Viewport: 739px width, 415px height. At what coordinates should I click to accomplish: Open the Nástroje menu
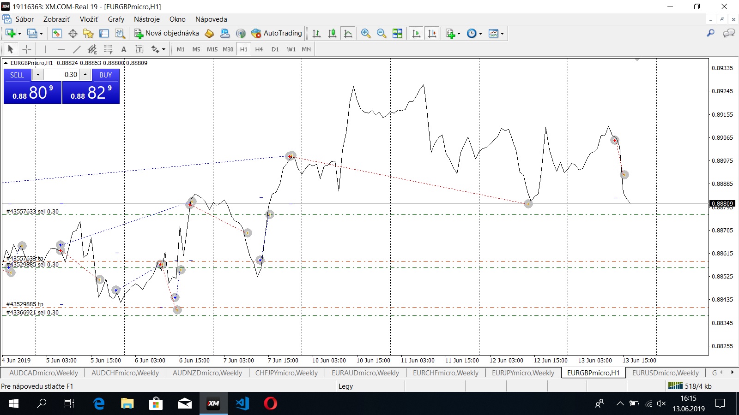(x=147, y=19)
